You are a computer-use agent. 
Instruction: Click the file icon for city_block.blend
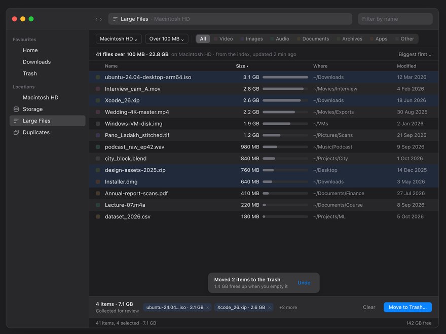click(98, 159)
